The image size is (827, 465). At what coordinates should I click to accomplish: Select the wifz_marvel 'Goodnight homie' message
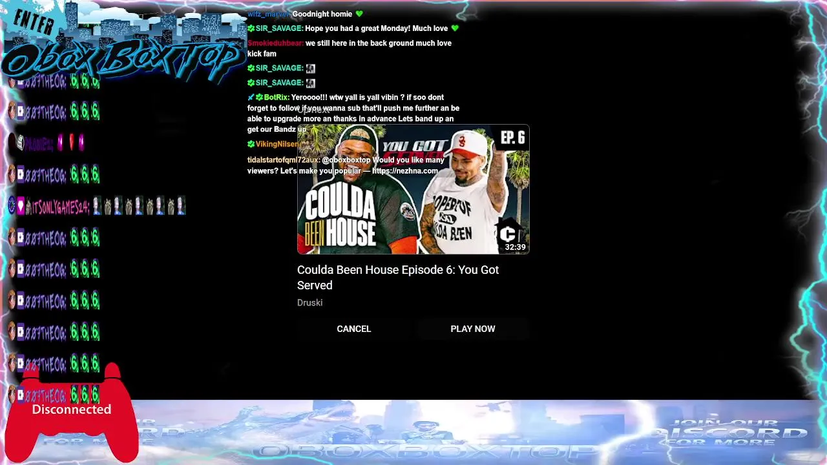pos(305,14)
